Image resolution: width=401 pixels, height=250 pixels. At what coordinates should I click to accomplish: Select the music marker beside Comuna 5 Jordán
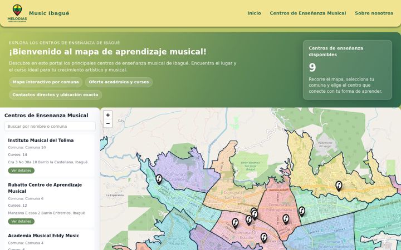(x=302, y=212)
